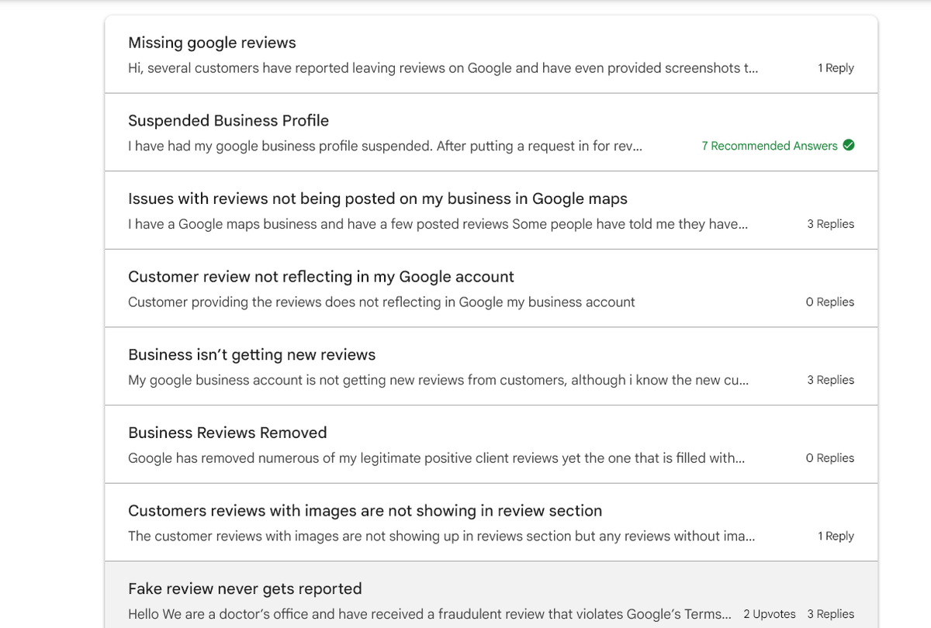Click snippet "Customer providing the reviews does not reflecting"
Image resolution: width=931 pixels, height=628 pixels.
click(381, 302)
